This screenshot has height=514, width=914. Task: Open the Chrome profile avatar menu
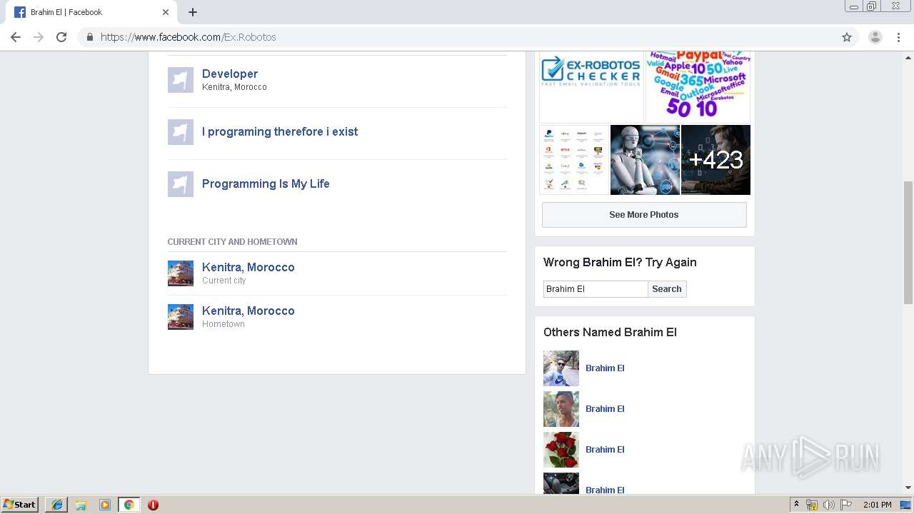click(x=875, y=37)
